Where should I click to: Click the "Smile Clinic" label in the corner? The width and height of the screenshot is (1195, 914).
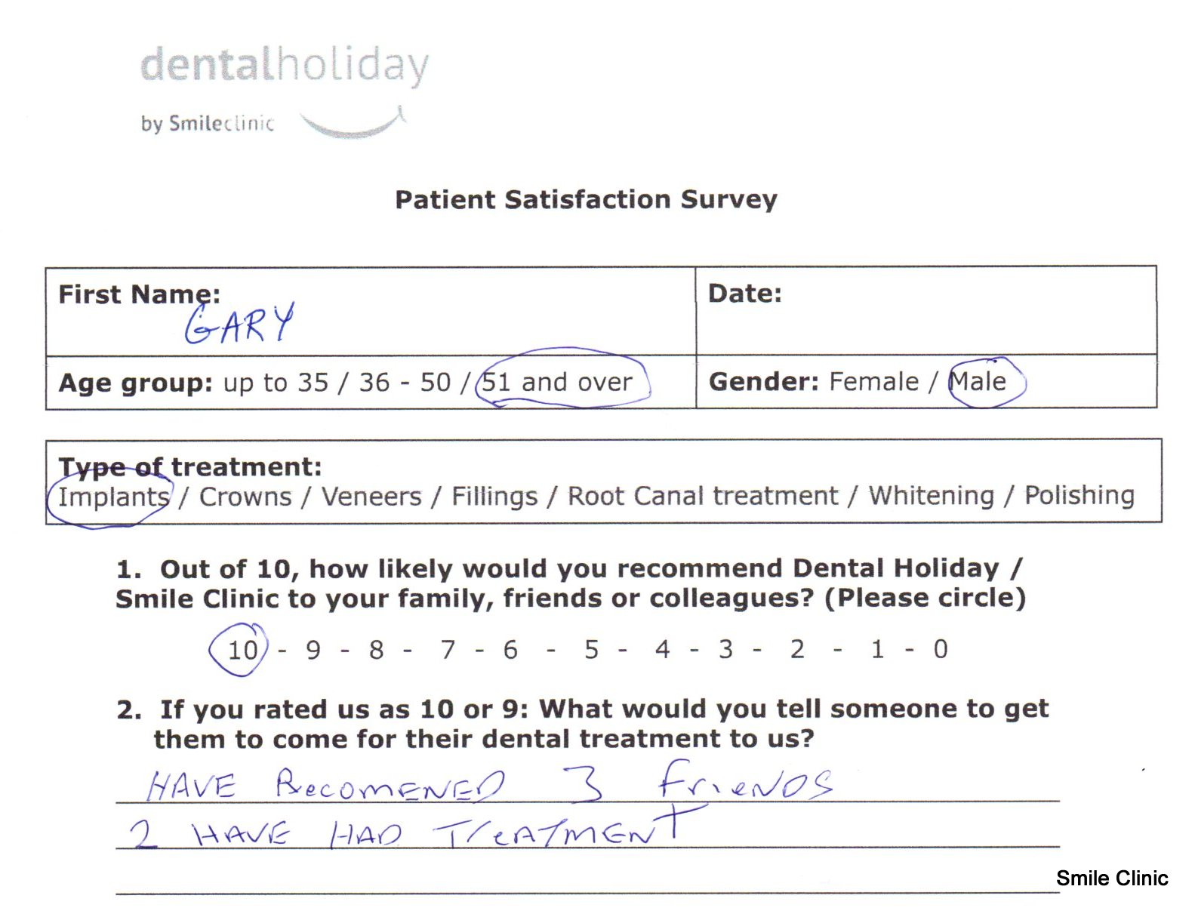click(x=1111, y=879)
